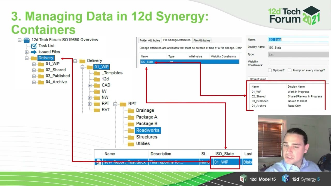Click the RVT folder icon
The width and height of the screenshot is (331, 186).
coord(97,110)
